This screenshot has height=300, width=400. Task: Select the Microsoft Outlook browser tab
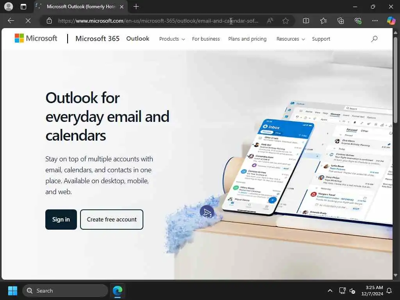click(x=80, y=7)
